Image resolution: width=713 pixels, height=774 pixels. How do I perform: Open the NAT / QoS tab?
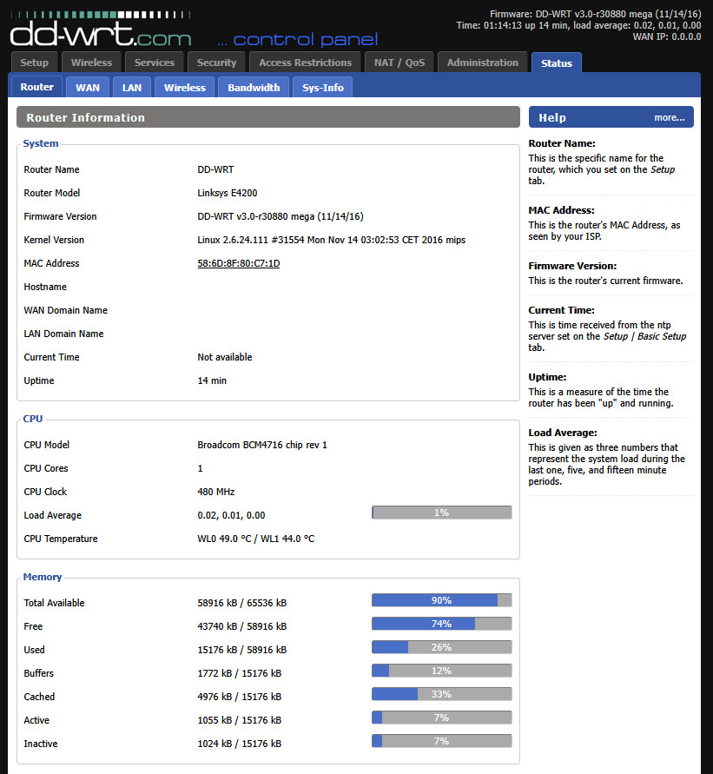coord(399,63)
